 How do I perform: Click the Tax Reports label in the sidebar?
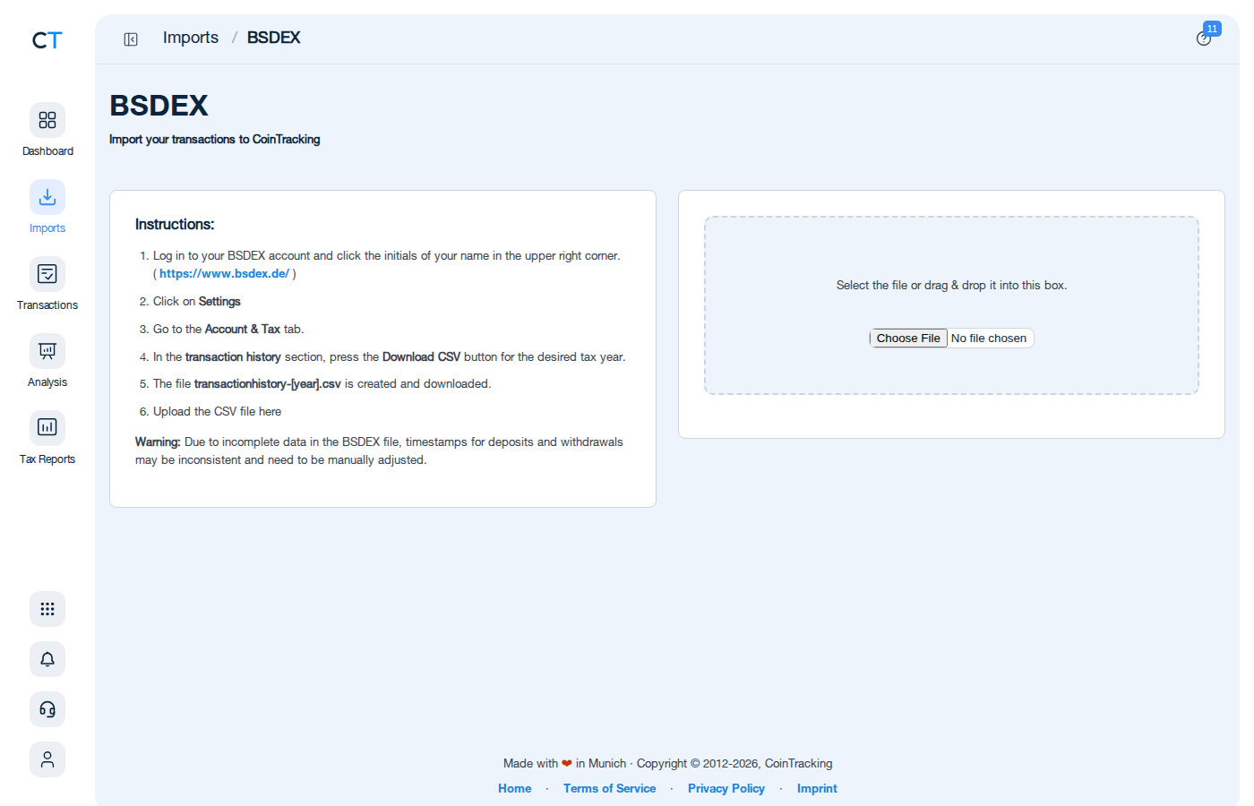point(47,459)
